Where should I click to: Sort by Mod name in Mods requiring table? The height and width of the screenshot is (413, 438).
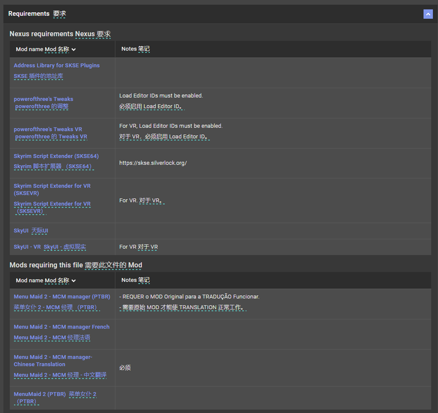46,281
